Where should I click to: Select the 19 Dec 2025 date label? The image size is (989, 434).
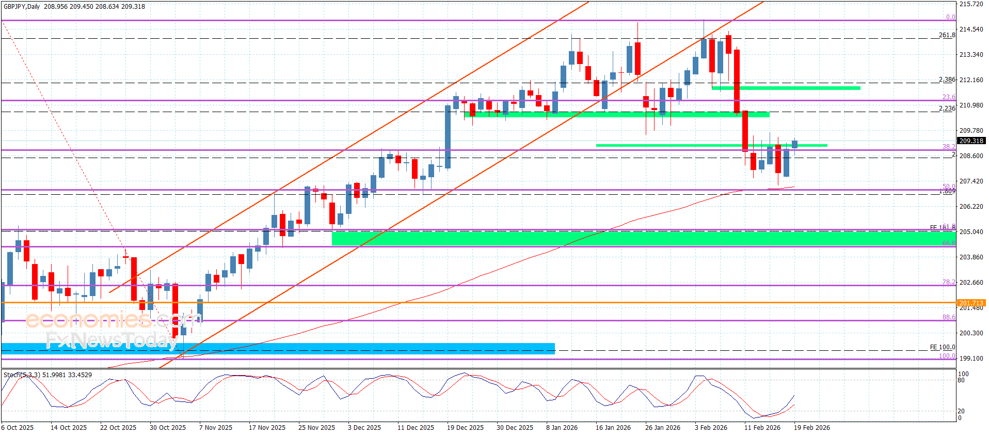pyautogui.click(x=465, y=427)
